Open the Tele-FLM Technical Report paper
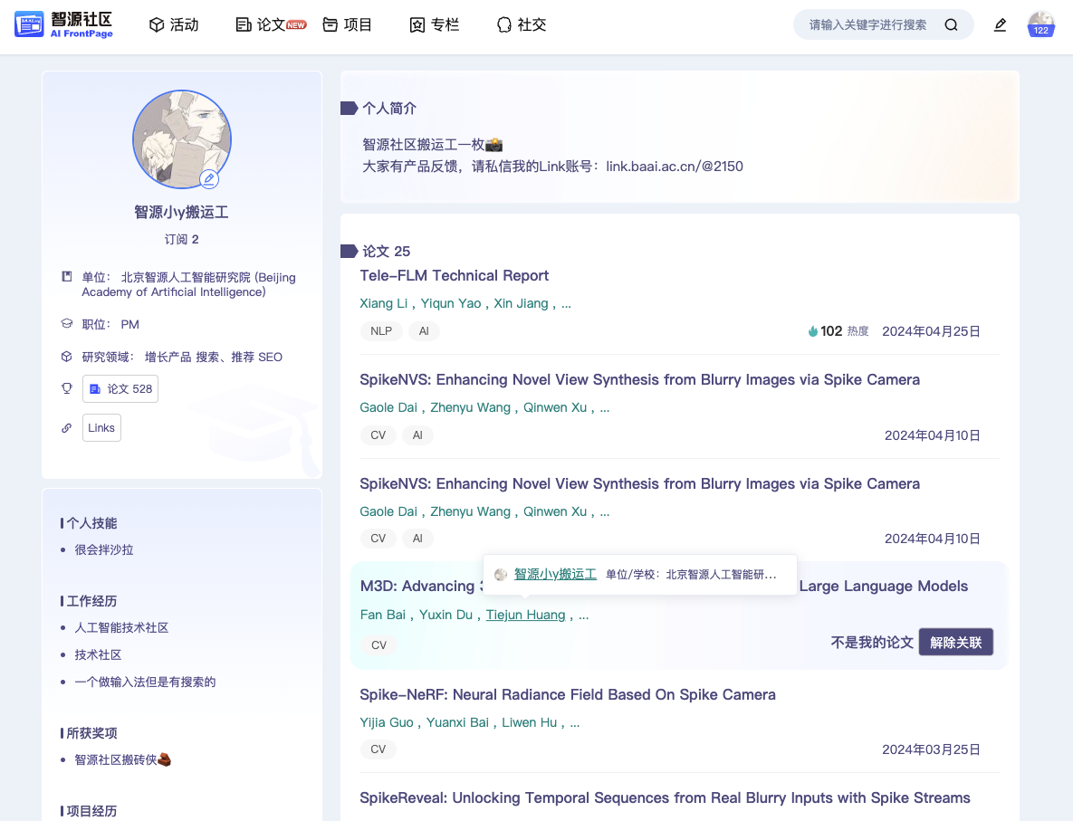Viewport: 1073px width, 821px height. pos(455,276)
